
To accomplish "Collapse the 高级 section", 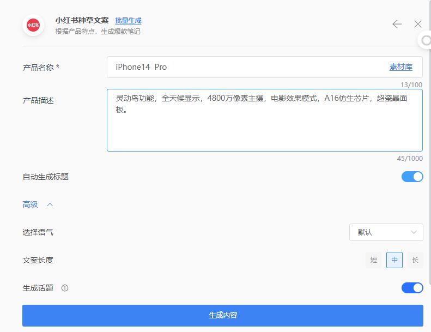I will pos(38,204).
